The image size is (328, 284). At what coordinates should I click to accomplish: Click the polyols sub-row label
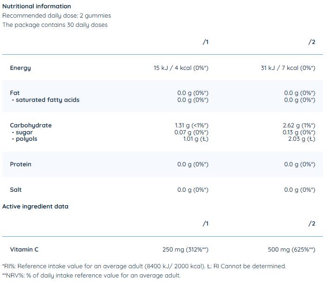25,139
